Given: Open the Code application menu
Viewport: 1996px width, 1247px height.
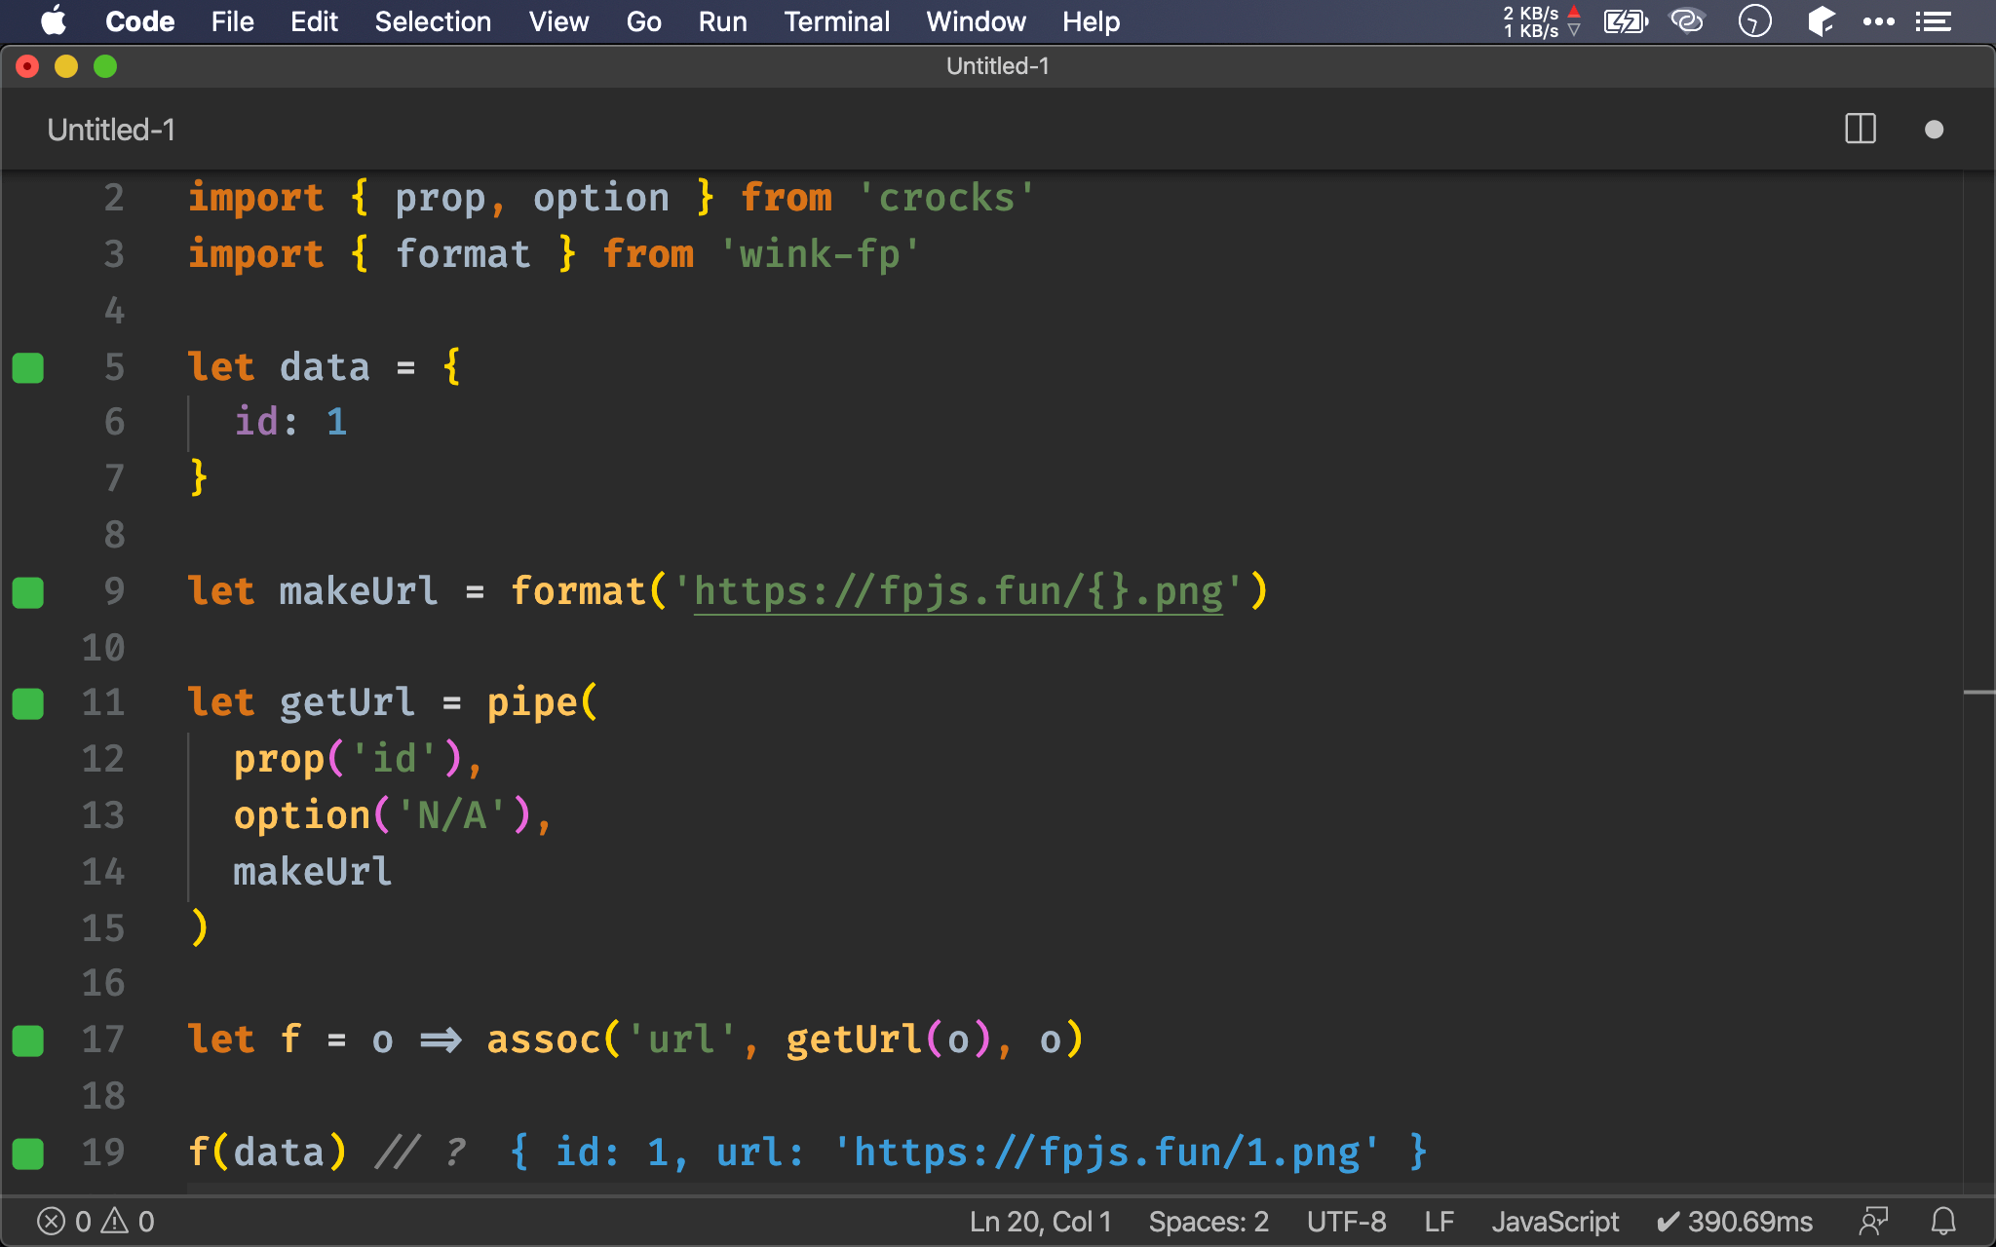Looking at the screenshot, I should coord(139,21).
